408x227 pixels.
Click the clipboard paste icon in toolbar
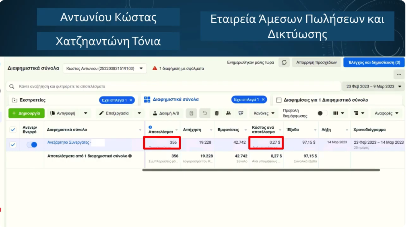tap(191, 113)
